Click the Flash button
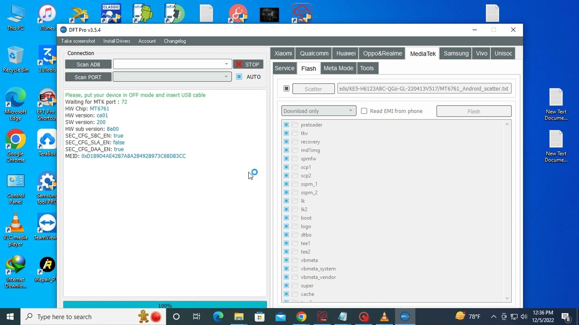579x325 pixels. [474, 111]
